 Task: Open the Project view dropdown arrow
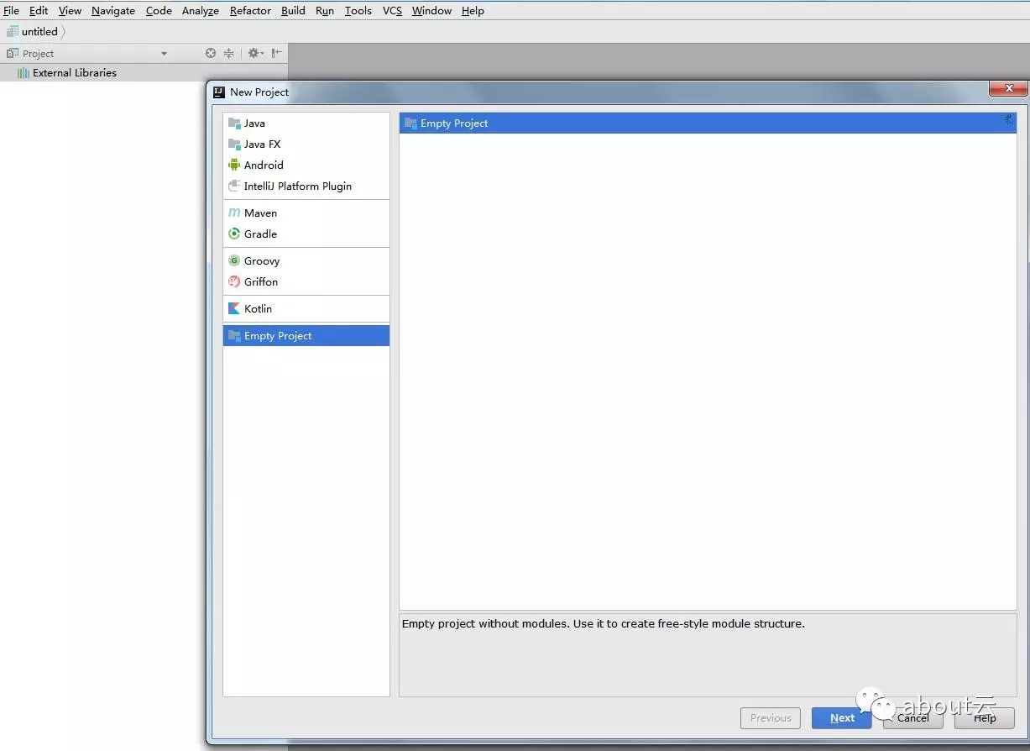tap(164, 54)
